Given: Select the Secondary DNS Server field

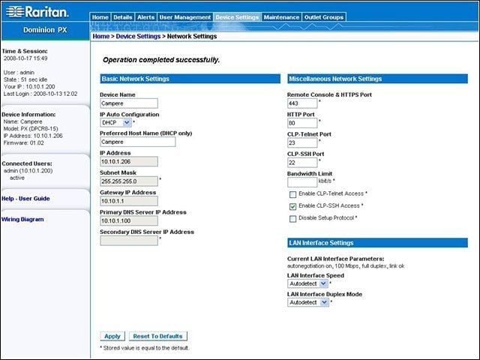Looking at the screenshot, I should pyautogui.click(x=129, y=241).
